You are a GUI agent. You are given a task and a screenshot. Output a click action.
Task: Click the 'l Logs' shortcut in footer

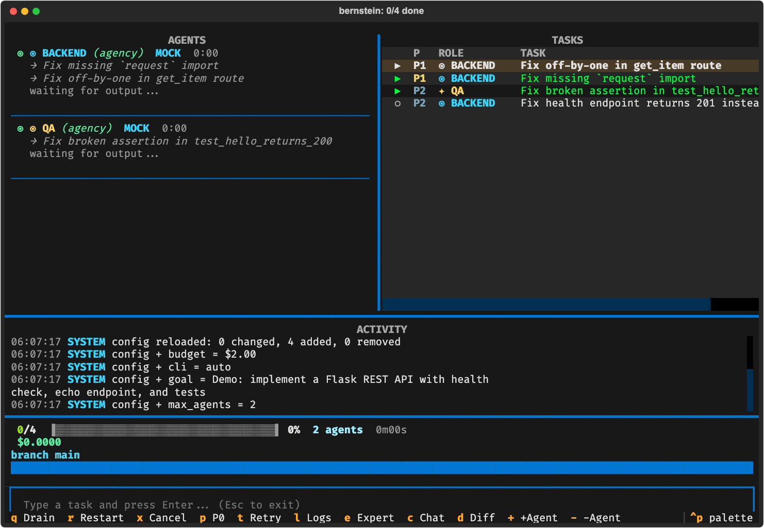point(313,518)
